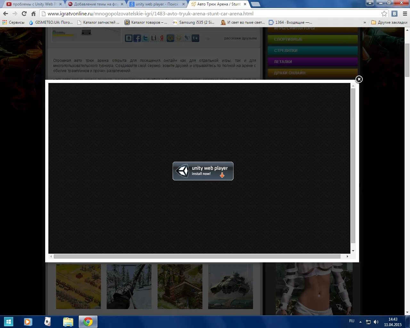Close the 'проблемы с Unity Web' tab
Image resolution: width=410 pixels, height=328 pixels.
click(x=60, y=4)
